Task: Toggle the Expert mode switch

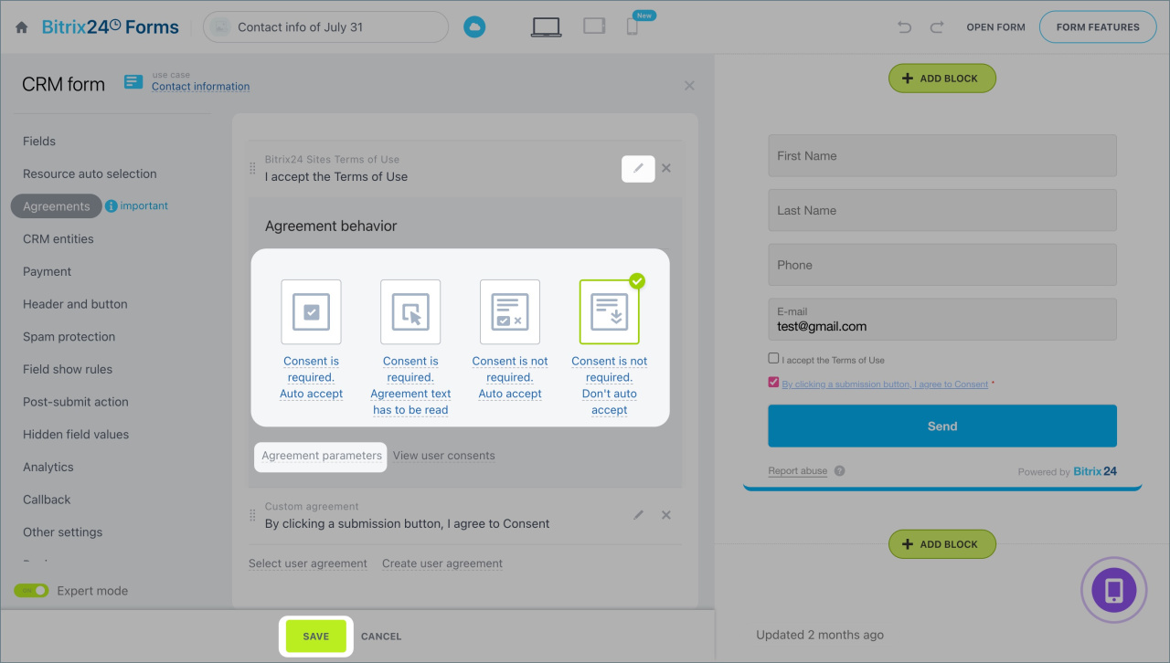Action: 31,591
